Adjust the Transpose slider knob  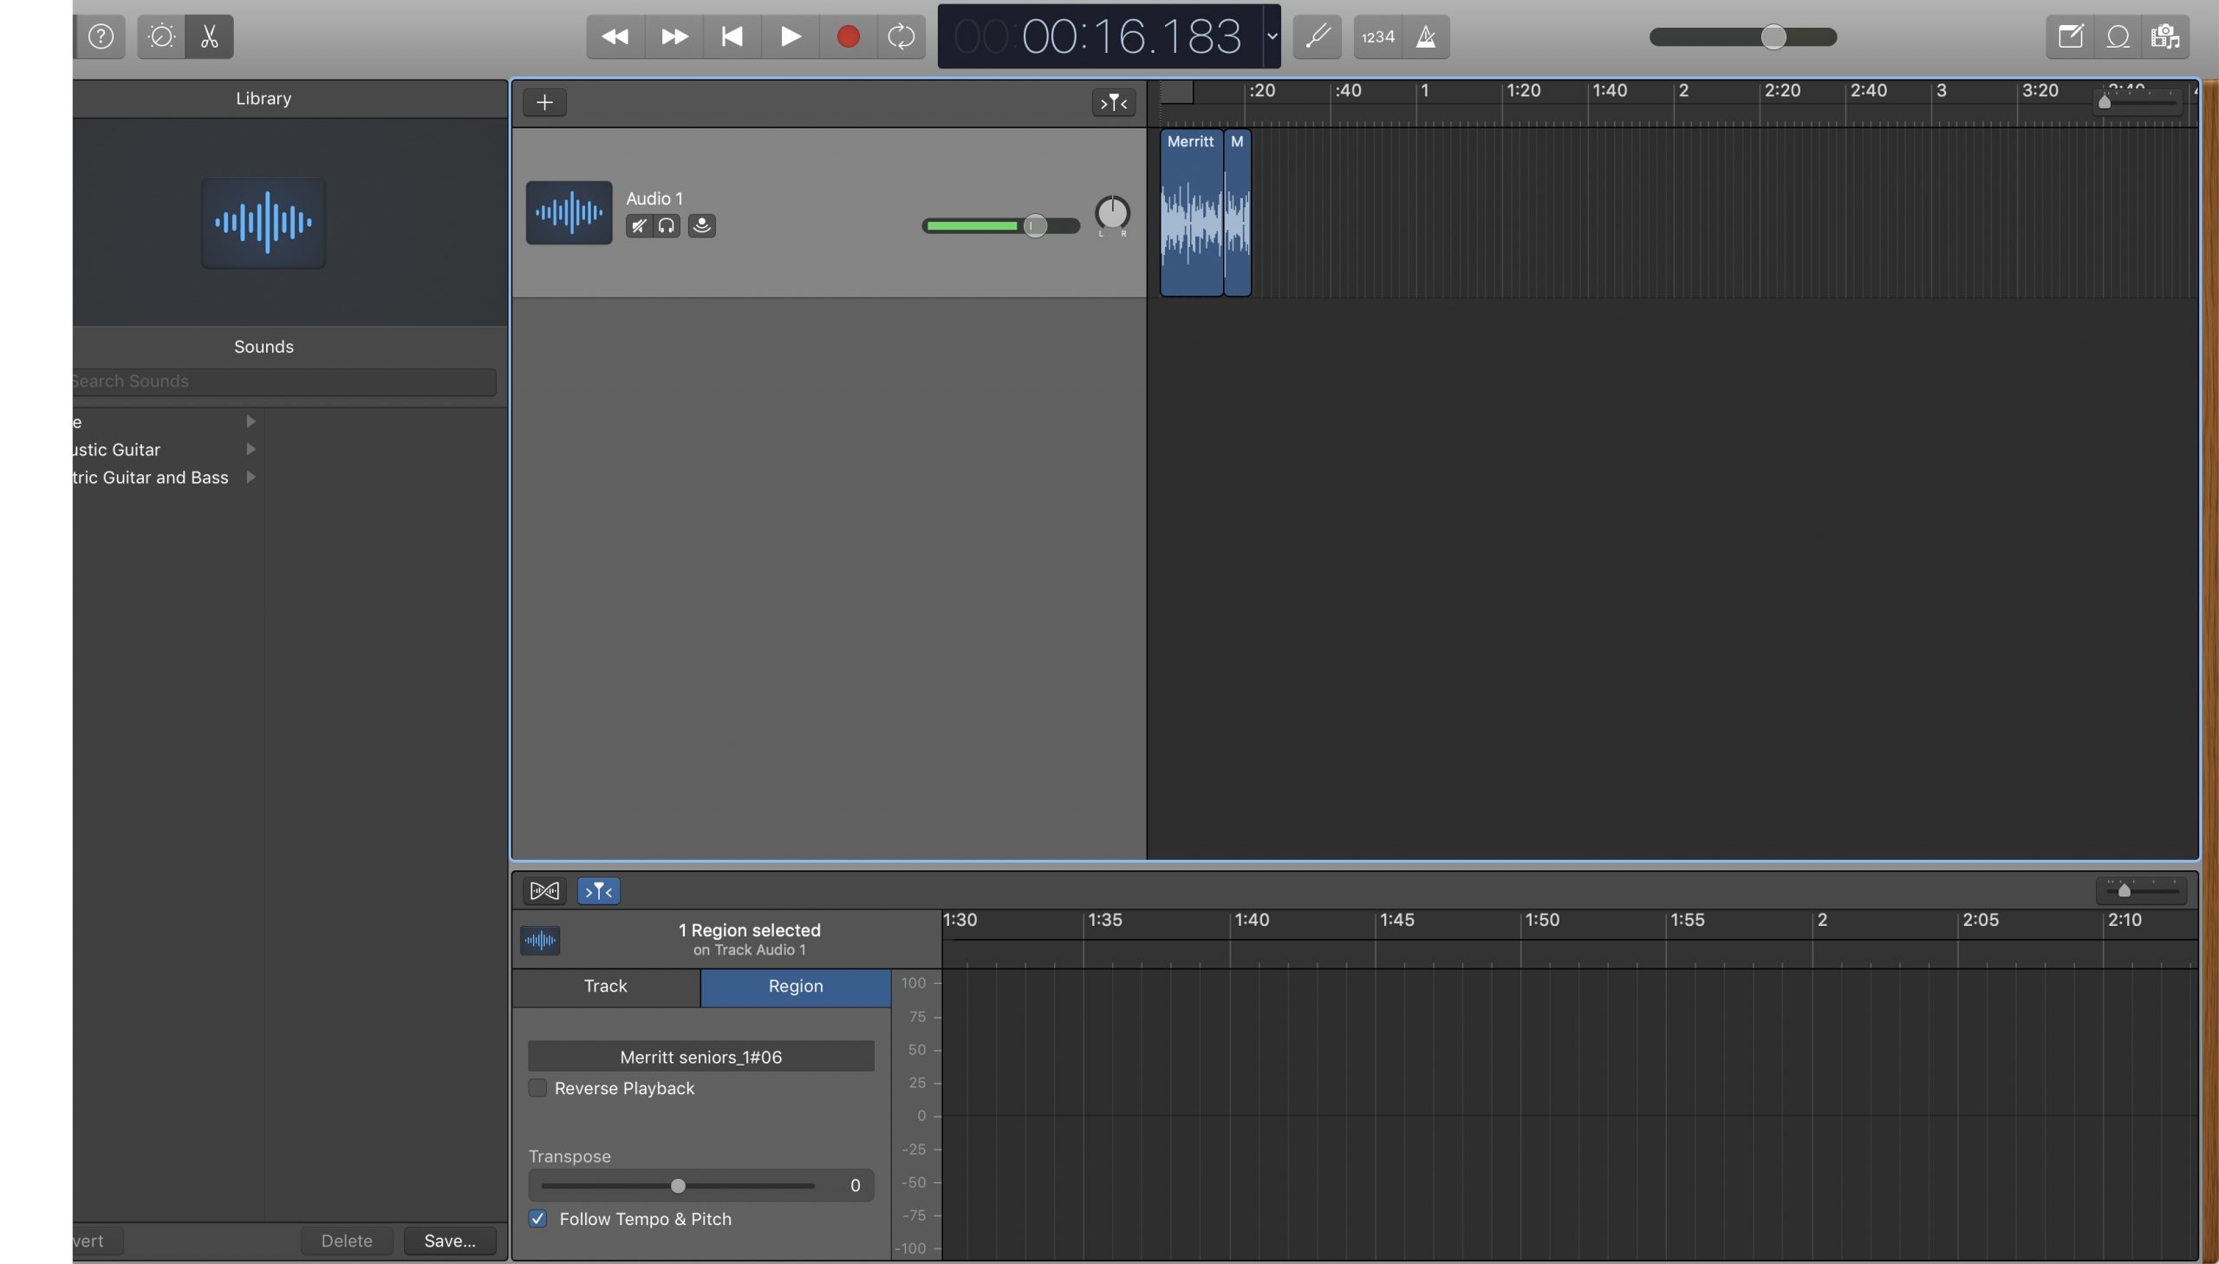pyautogui.click(x=678, y=1186)
